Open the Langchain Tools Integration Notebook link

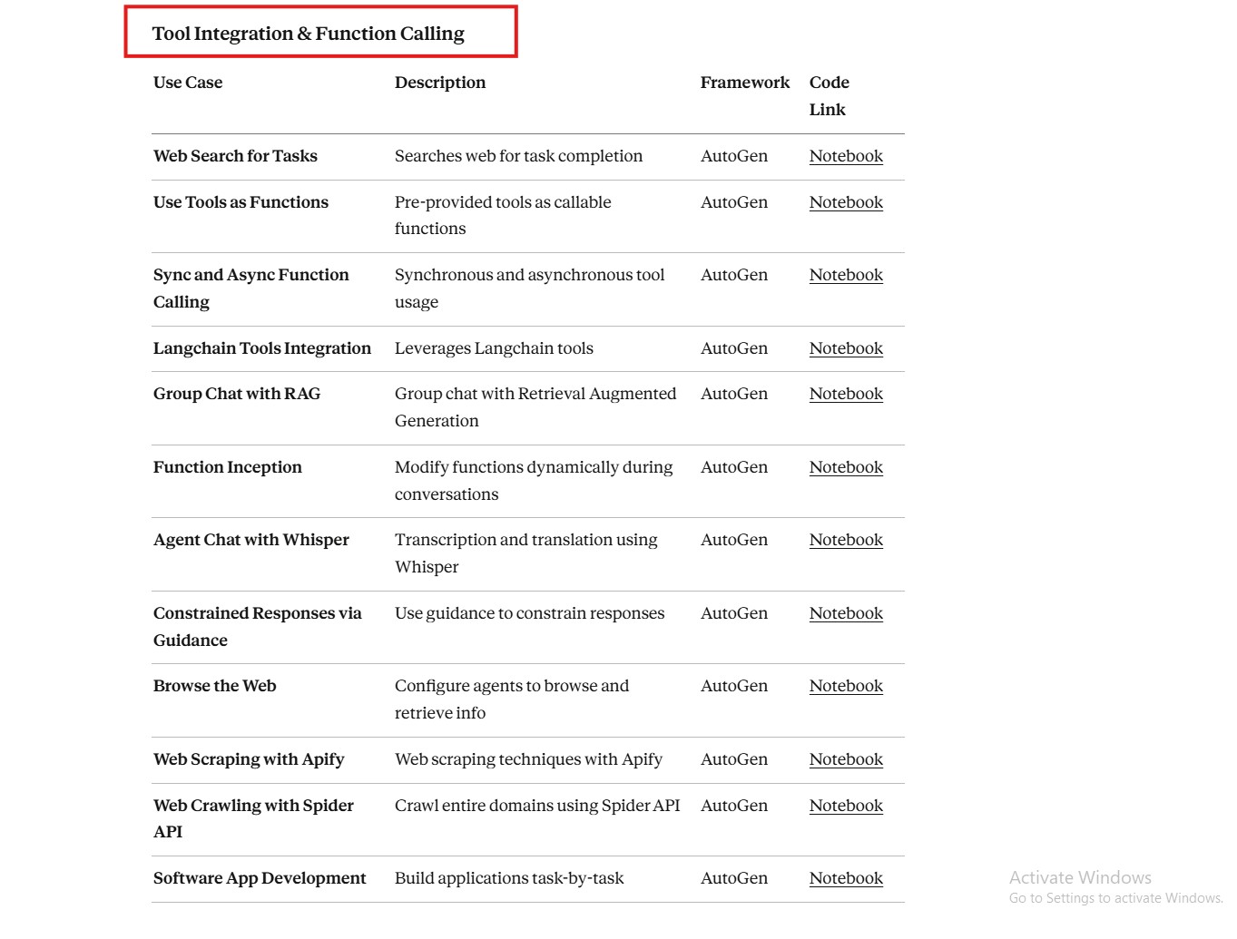(x=846, y=348)
